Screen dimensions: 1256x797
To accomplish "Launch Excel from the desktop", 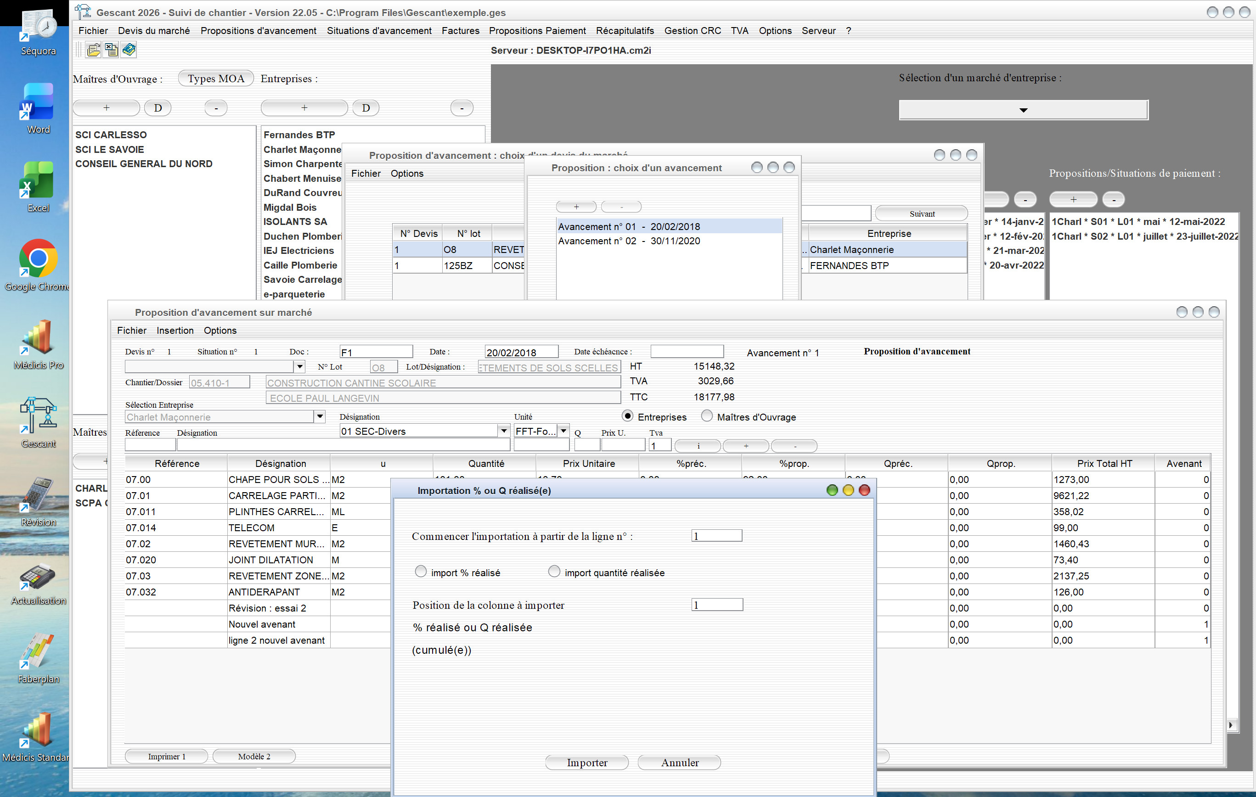I will [38, 187].
